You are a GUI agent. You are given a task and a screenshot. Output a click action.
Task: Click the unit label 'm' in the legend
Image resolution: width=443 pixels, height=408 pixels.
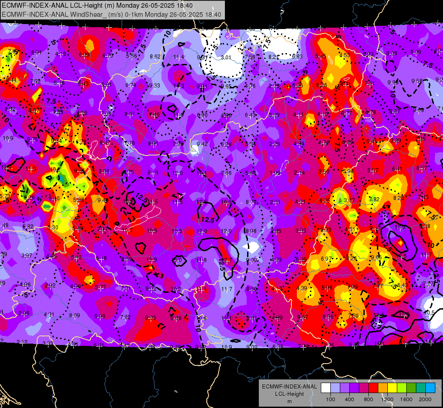[x=289, y=402]
